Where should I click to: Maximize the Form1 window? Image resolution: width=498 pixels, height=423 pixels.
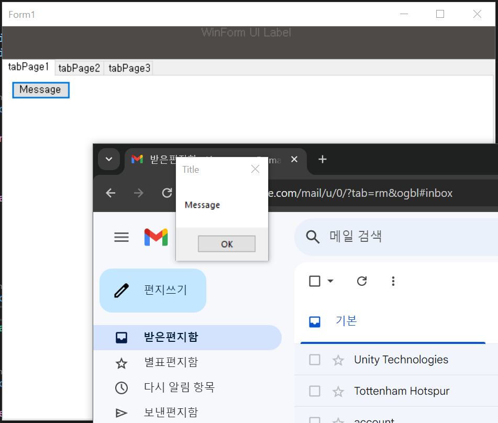(440, 14)
